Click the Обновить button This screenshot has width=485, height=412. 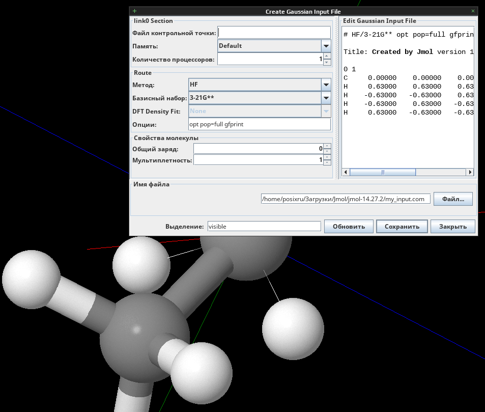pyautogui.click(x=349, y=226)
